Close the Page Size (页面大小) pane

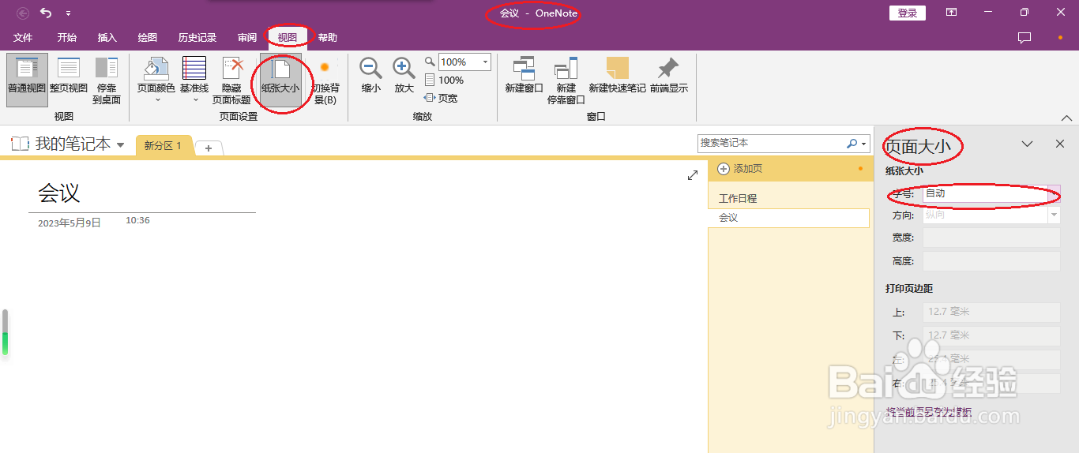(x=1060, y=144)
